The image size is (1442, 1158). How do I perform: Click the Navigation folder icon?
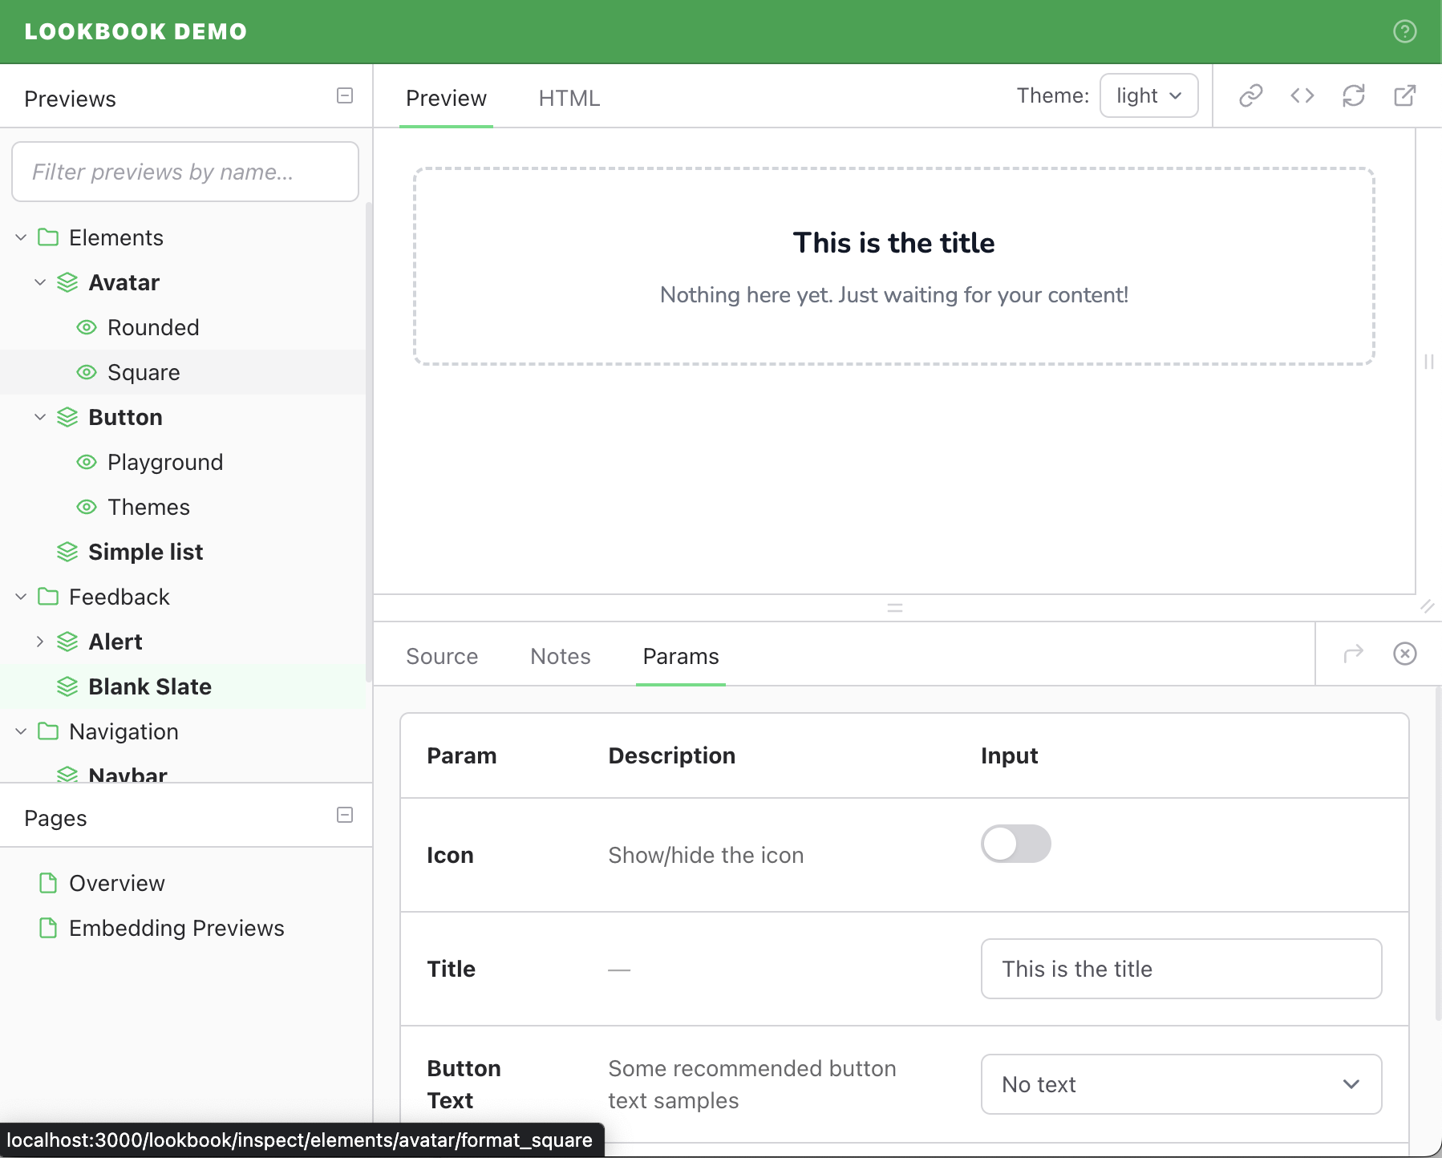(x=48, y=731)
